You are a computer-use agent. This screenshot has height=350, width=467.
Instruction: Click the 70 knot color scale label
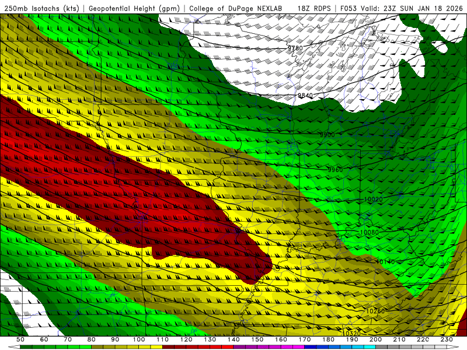pyautogui.click(x=68, y=339)
